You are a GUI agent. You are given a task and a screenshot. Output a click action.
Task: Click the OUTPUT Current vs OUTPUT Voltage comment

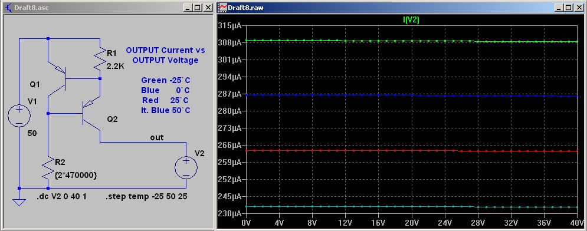pos(165,55)
